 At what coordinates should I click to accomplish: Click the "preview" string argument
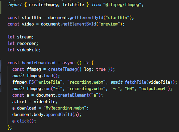[109, 24]
